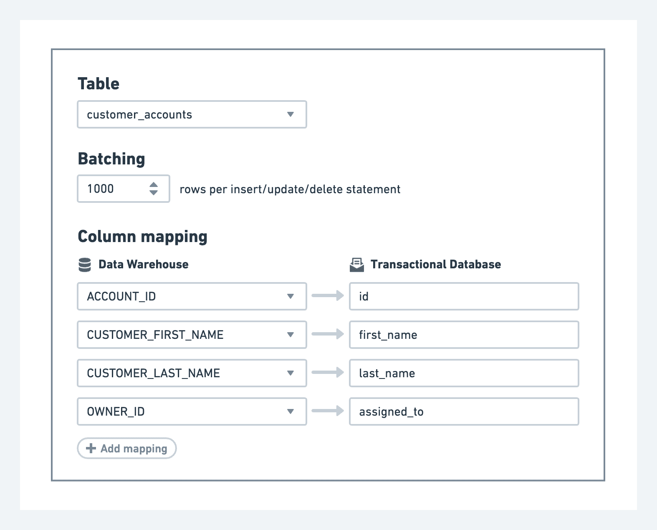This screenshot has height=530, width=657.
Task: Increase batching rows with up arrow
Action: tap(154, 184)
